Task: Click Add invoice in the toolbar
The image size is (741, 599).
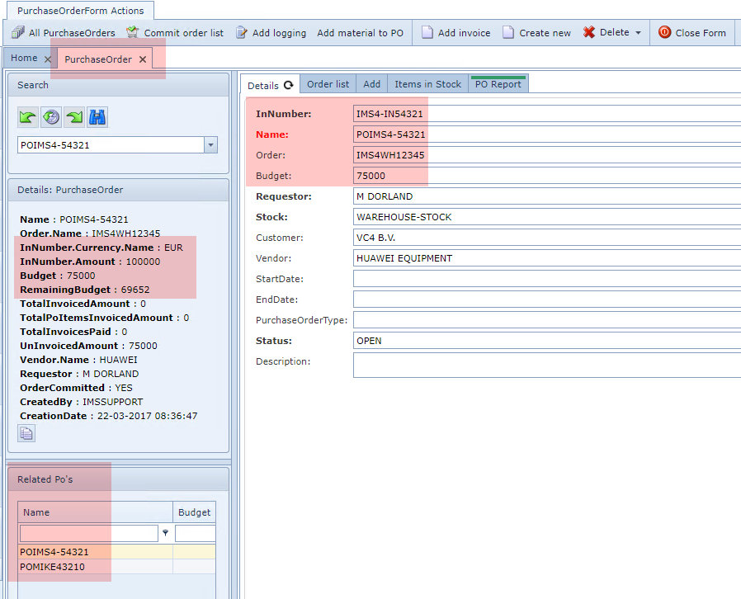Action: [455, 33]
